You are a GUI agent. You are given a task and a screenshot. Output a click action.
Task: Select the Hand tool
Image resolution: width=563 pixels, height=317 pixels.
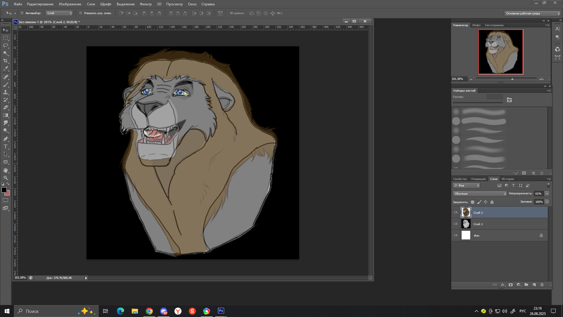point(6,170)
